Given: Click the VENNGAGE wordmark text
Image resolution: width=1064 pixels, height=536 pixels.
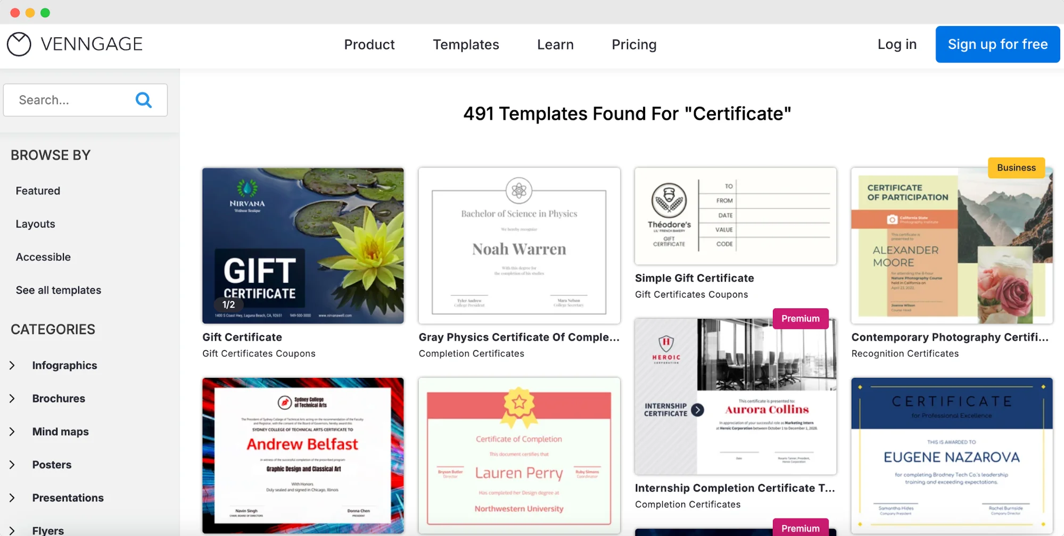Looking at the screenshot, I should click(92, 44).
